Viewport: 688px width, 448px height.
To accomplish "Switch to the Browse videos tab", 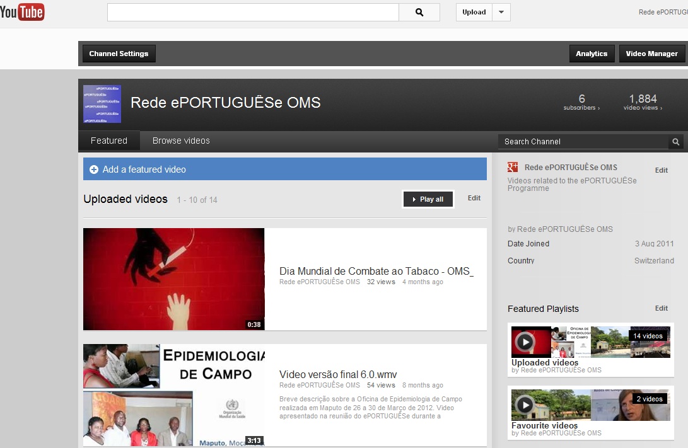I will click(181, 141).
